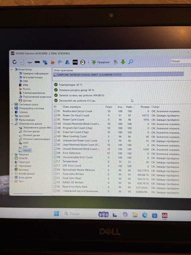Open the gauge sensor panel toolbar icon

pos(83,62)
